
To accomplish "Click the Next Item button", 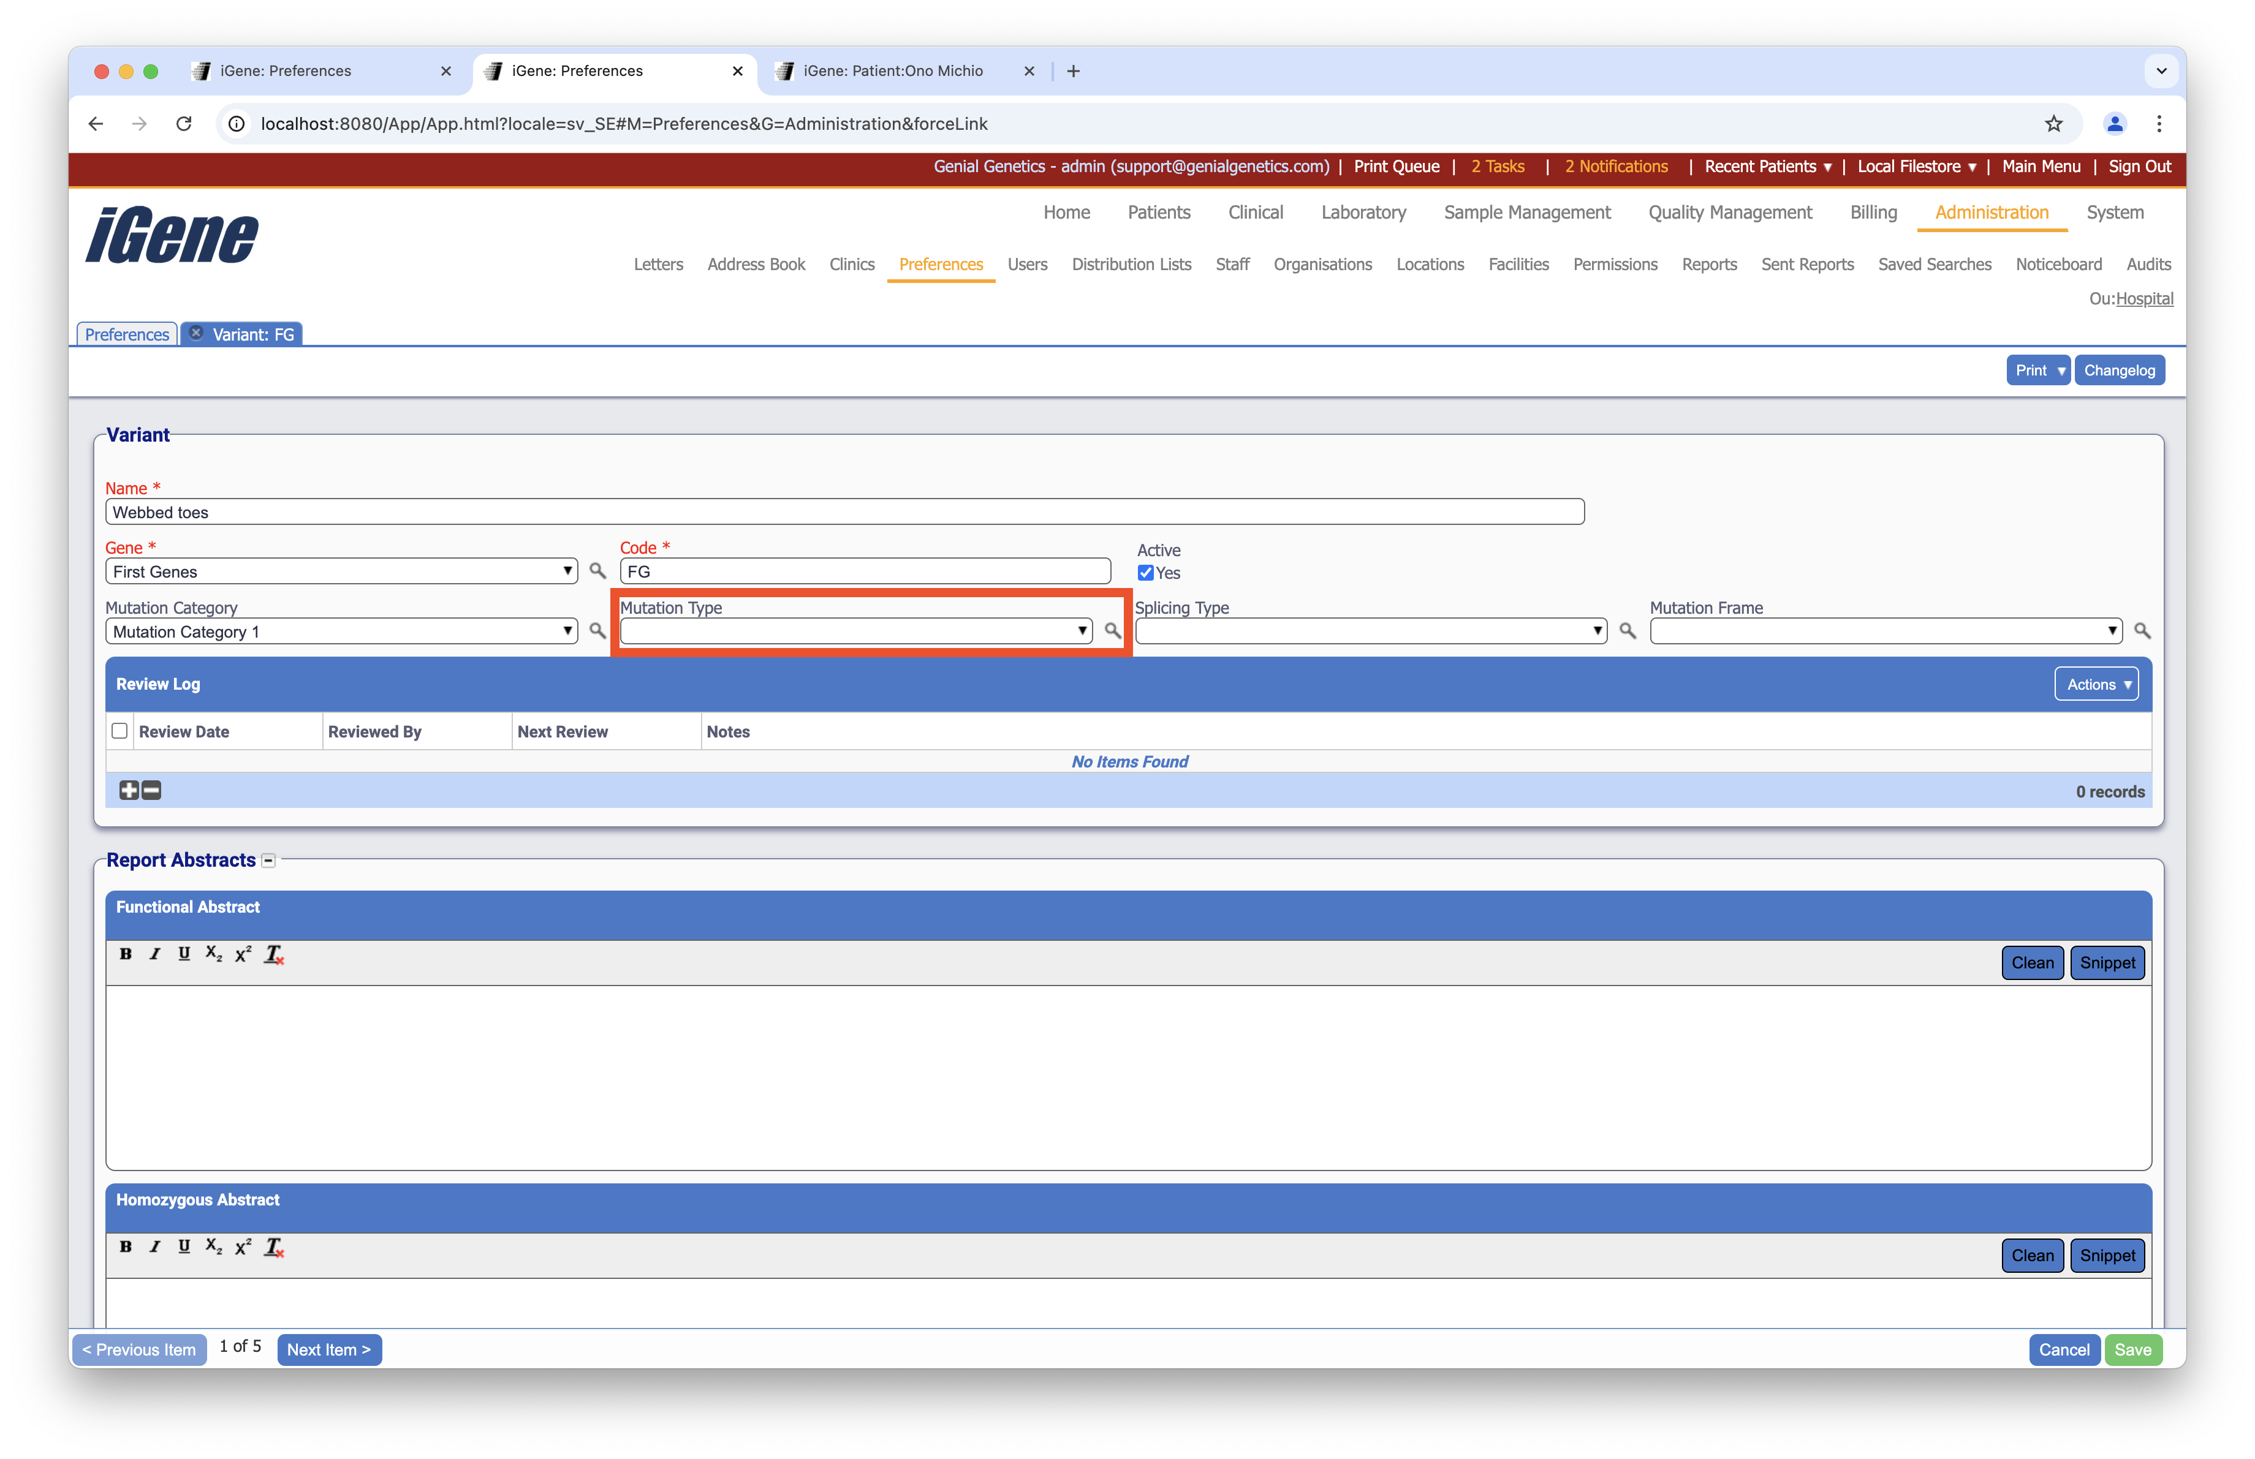I will click(x=329, y=1349).
